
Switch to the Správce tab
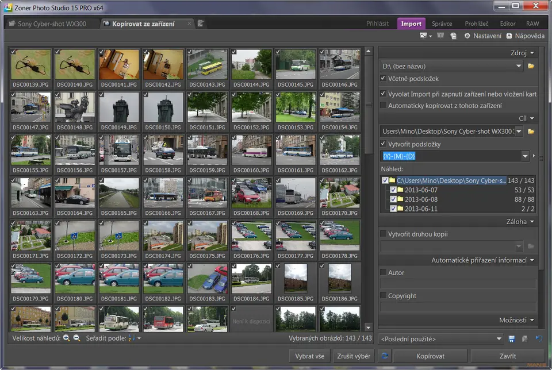[442, 24]
